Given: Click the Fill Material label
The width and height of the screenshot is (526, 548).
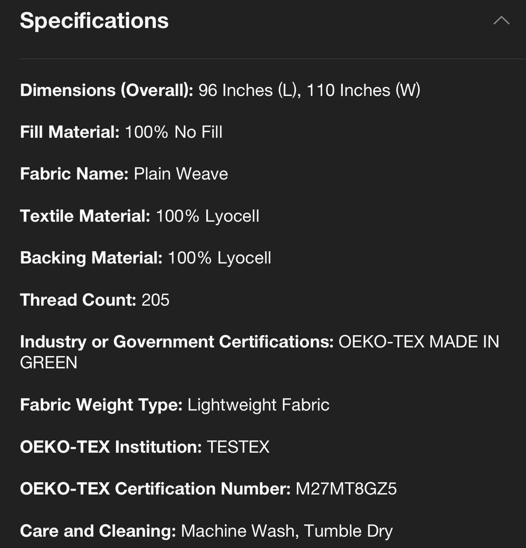Looking at the screenshot, I should point(70,132).
